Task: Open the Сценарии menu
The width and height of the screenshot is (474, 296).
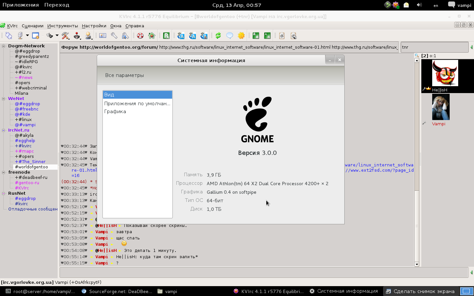Action: point(33,26)
